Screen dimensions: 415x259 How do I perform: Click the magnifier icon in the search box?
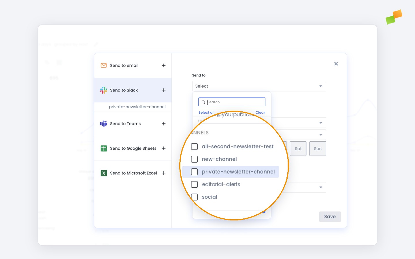[203, 102]
